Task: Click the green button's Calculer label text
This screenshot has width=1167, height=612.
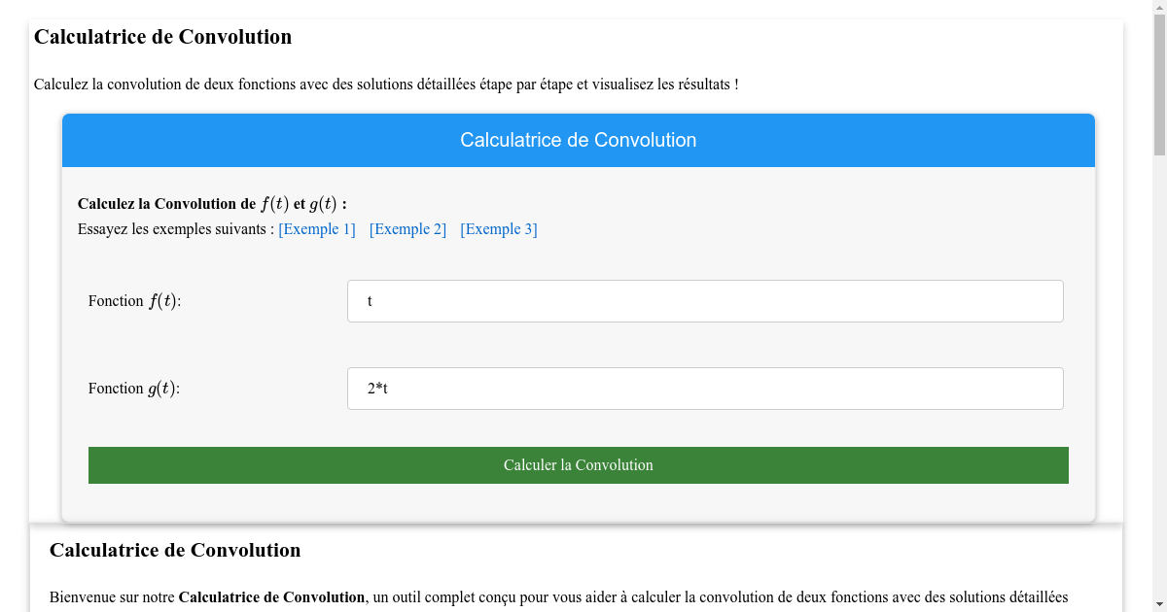Action: (578, 465)
